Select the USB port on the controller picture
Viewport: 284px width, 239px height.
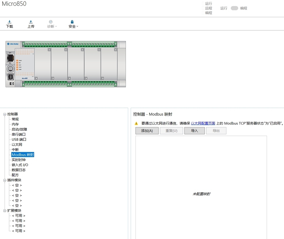[x=11, y=77]
